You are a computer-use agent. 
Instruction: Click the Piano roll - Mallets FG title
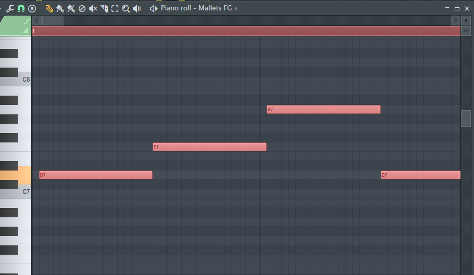pos(196,8)
